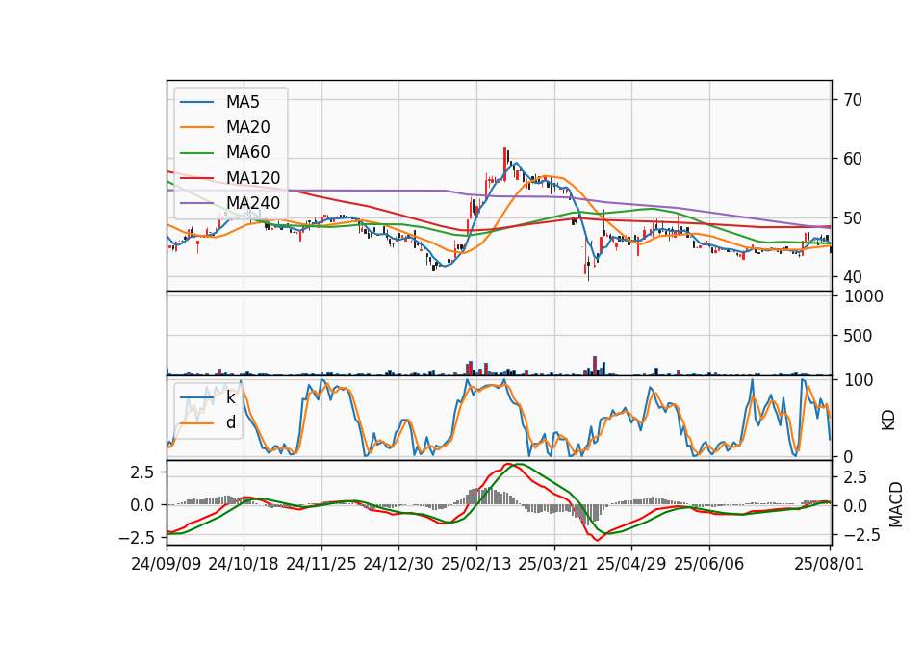Viewport: 924px width, 664px height.
Task: Click the MA5 legend label
Action: coord(243,102)
